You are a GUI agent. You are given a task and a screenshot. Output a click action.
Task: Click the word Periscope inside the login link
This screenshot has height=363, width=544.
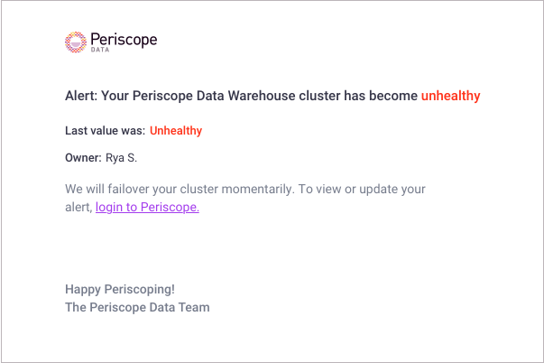(170, 207)
